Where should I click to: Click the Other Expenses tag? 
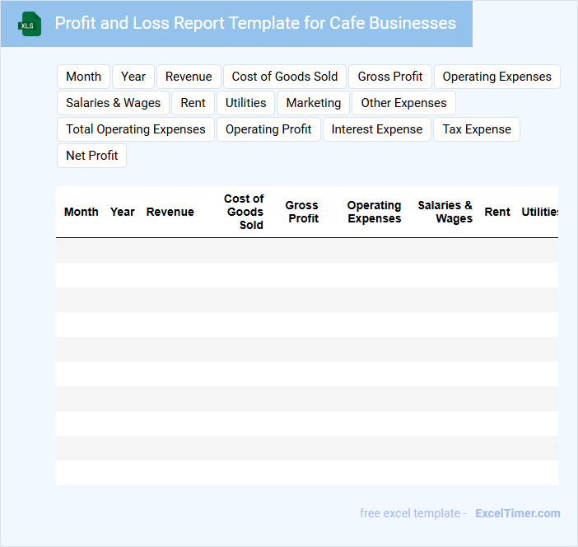pyautogui.click(x=403, y=103)
